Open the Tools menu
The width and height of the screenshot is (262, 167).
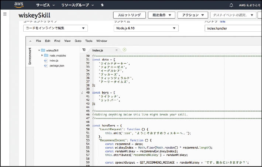coord(89,41)
